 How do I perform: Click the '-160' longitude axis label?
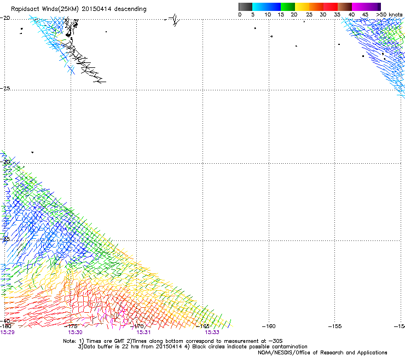pyautogui.click(x=269, y=326)
